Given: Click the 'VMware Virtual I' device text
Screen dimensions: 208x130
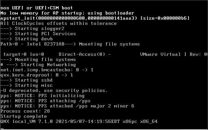Looking at the screenshot, I should pos(163,54).
